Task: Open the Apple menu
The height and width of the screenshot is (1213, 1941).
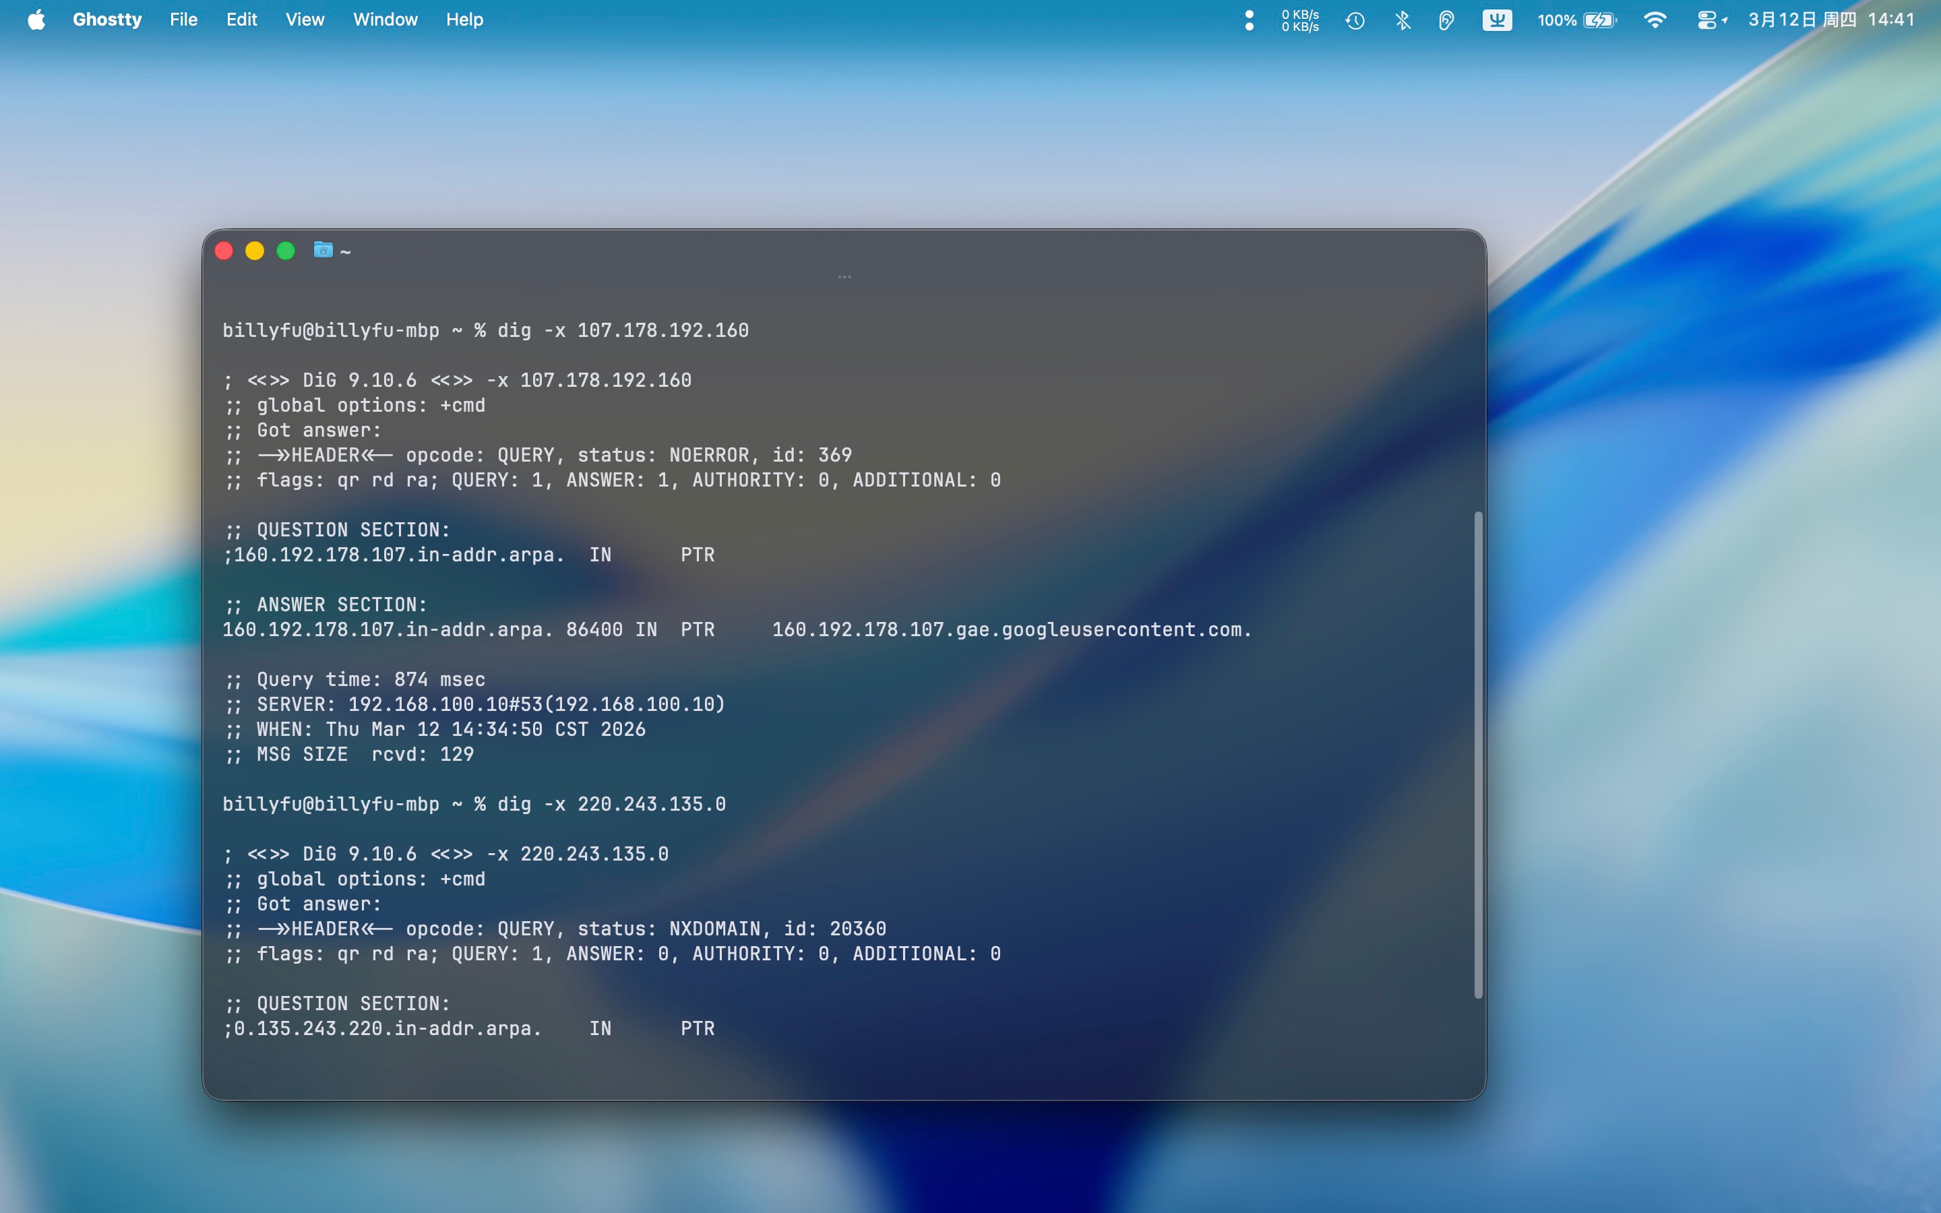Action: point(36,20)
